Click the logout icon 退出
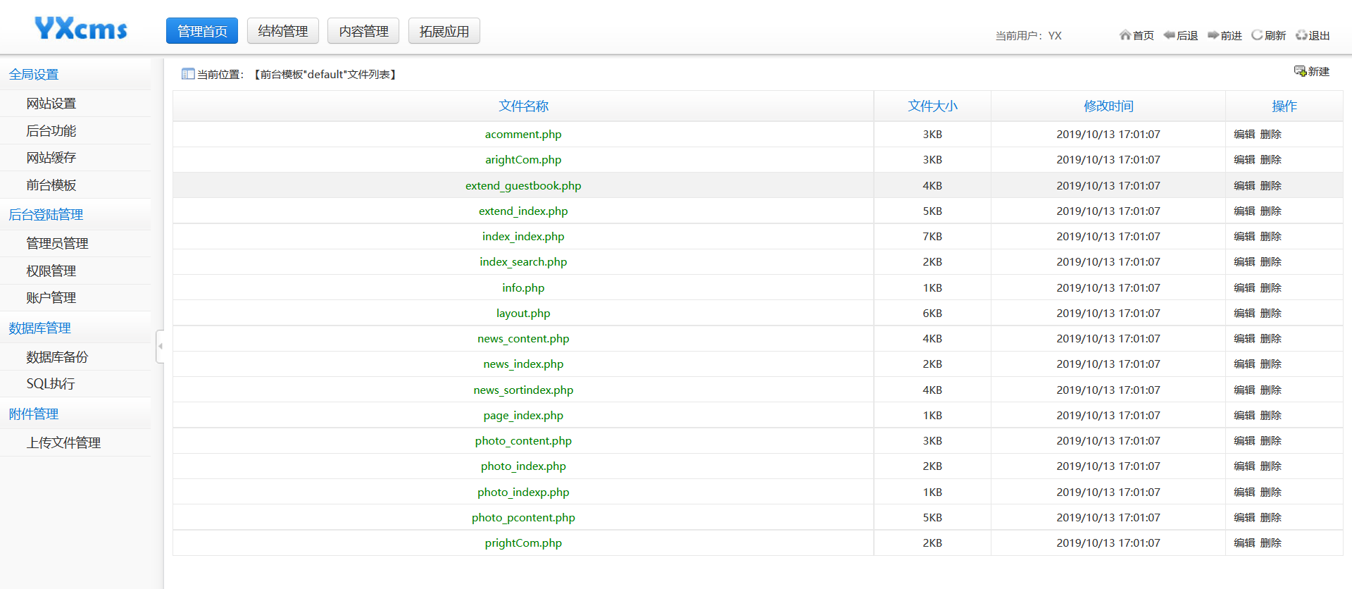This screenshot has height=589, width=1352. click(x=1301, y=35)
